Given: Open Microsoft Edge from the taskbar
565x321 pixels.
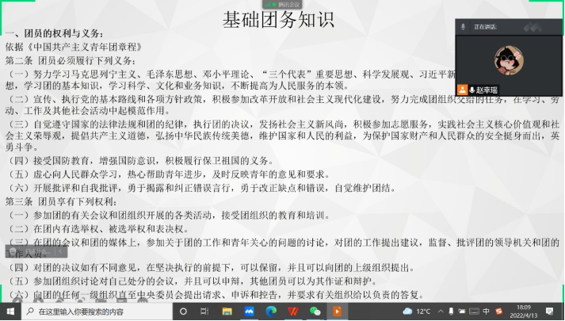Looking at the screenshot, I should click(x=271, y=311).
